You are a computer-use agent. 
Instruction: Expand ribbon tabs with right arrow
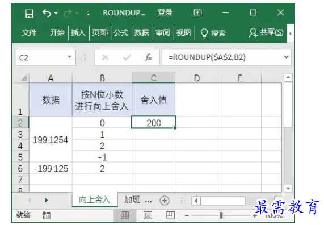[291, 34]
